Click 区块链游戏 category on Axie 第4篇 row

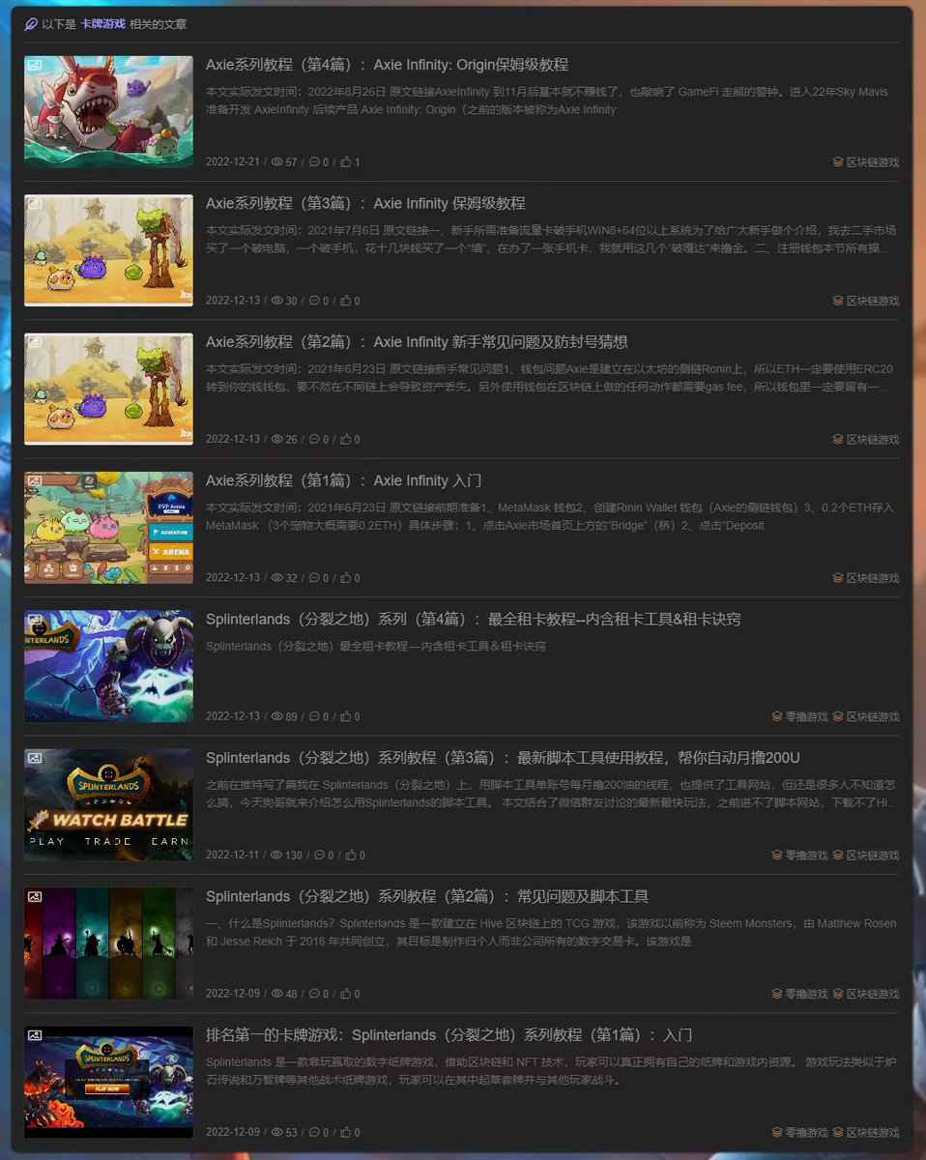[x=866, y=162]
